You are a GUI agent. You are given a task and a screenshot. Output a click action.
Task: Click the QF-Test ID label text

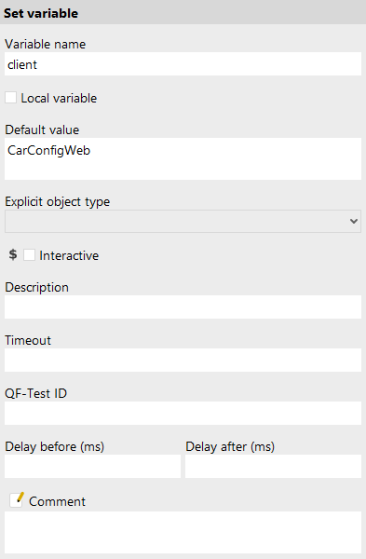click(36, 393)
